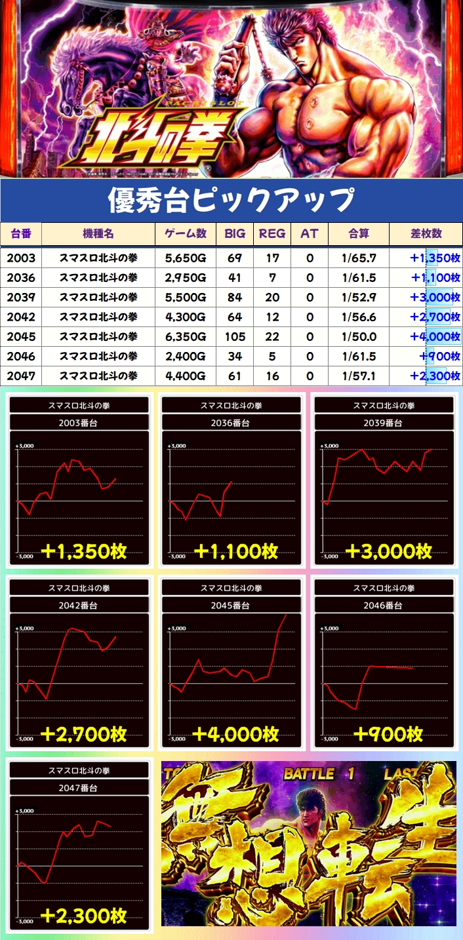Image resolution: width=463 pixels, height=940 pixels.
Task: Open the 2047番台 slump graph
Action: click(x=79, y=863)
